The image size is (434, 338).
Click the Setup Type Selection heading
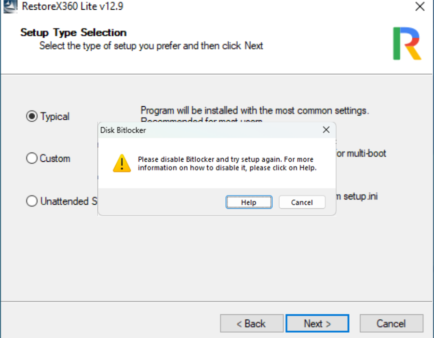point(73,32)
